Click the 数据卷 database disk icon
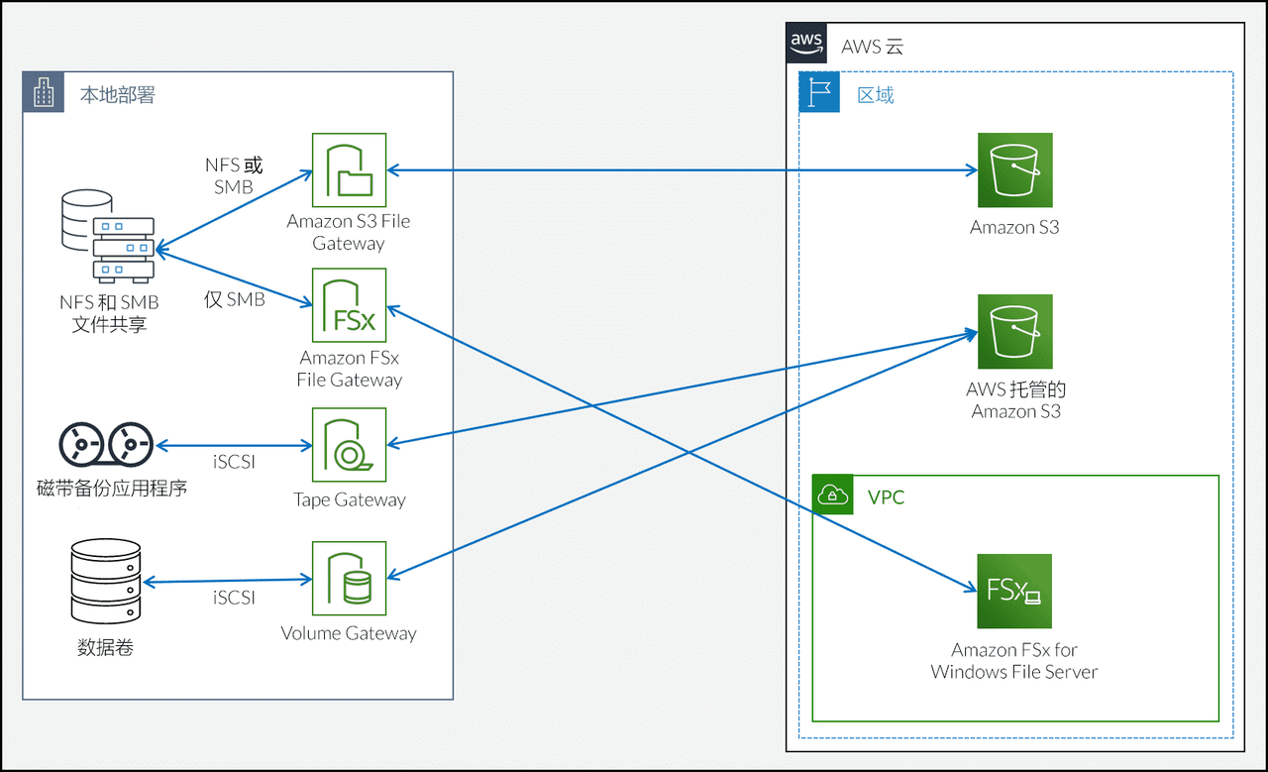1268x772 pixels. (x=106, y=581)
